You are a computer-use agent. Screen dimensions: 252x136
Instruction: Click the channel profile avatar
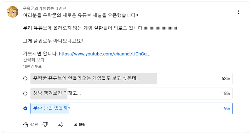pos(13,12)
